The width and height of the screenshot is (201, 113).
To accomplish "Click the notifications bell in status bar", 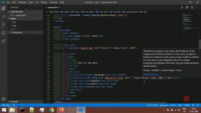I will point(198,105).
